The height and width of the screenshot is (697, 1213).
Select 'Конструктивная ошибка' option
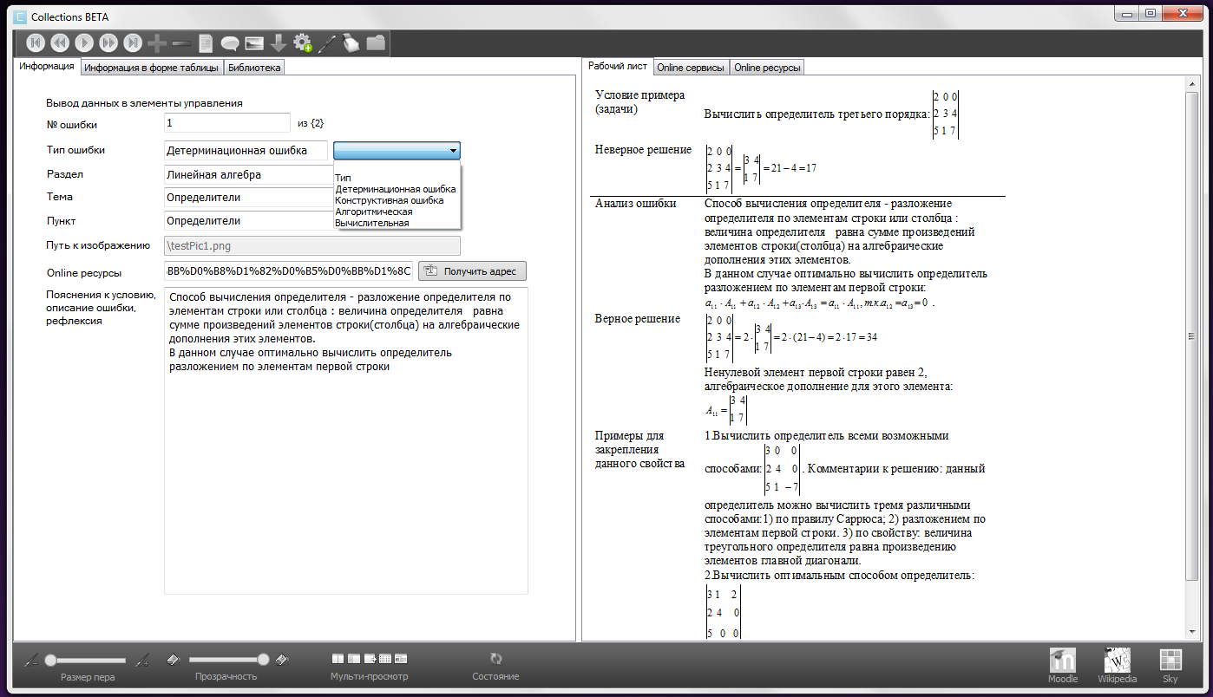[390, 200]
